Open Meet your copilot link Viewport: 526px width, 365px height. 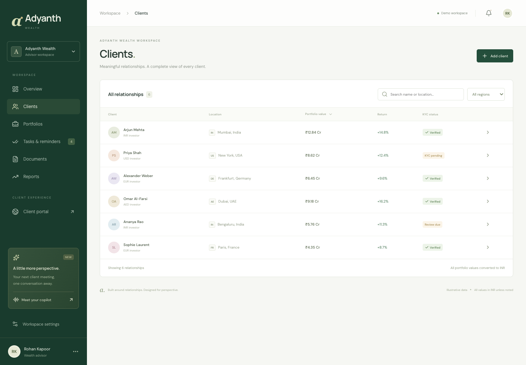click(43, 300)
